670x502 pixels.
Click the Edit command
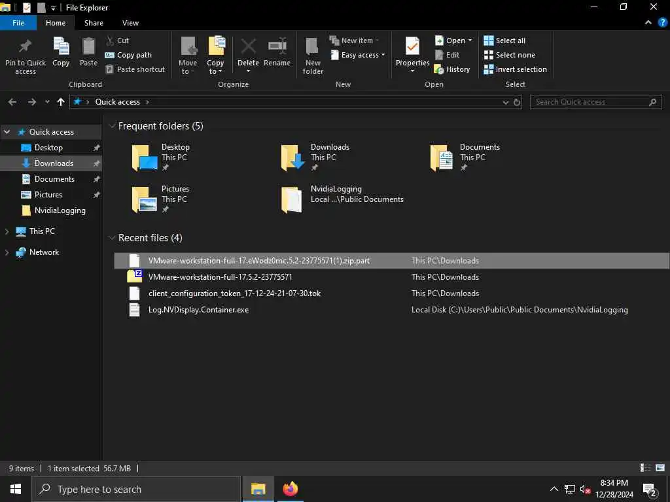coord(448,55)
